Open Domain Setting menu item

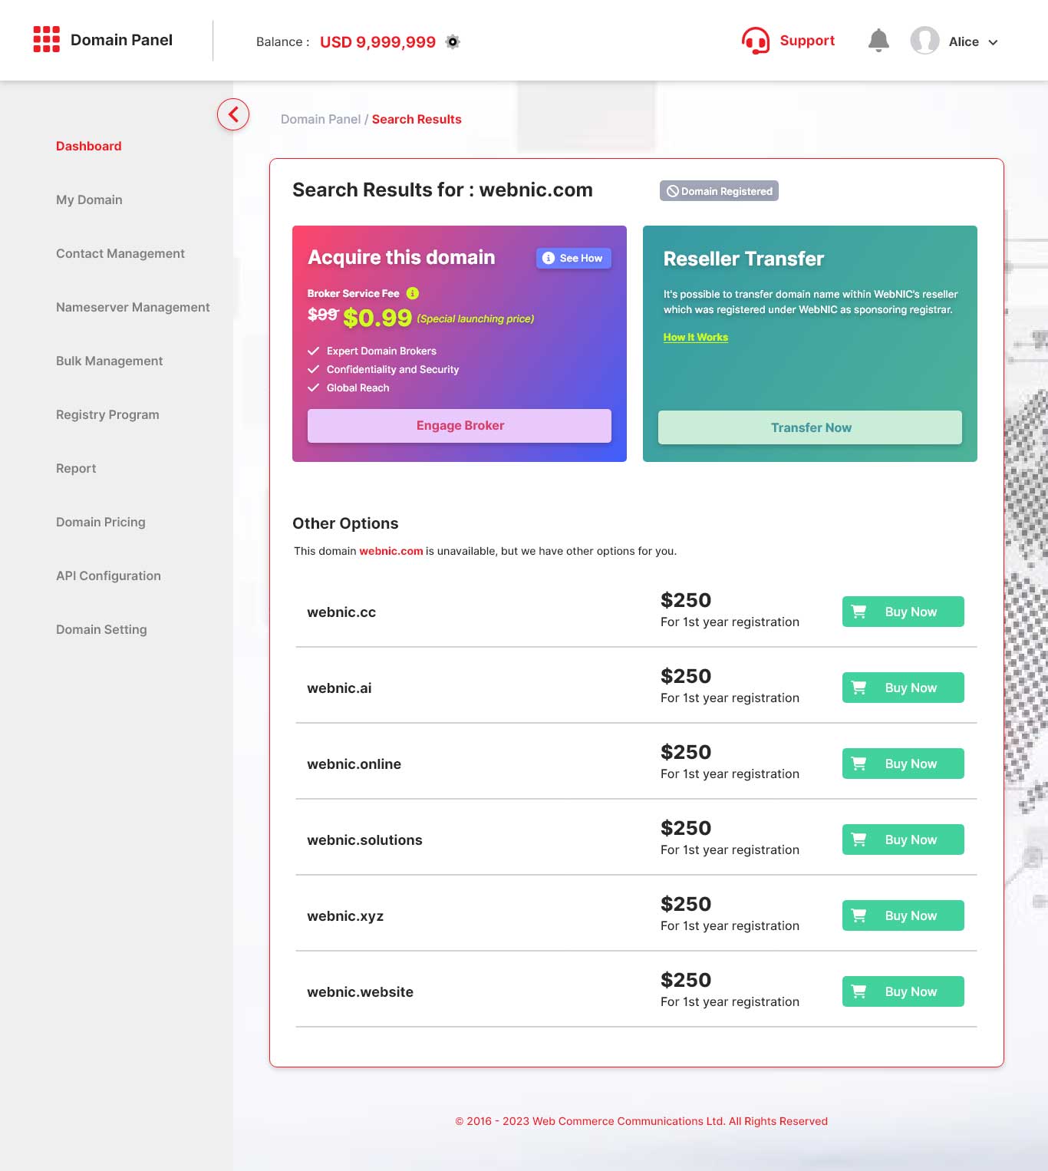click(x=101, y=629)
